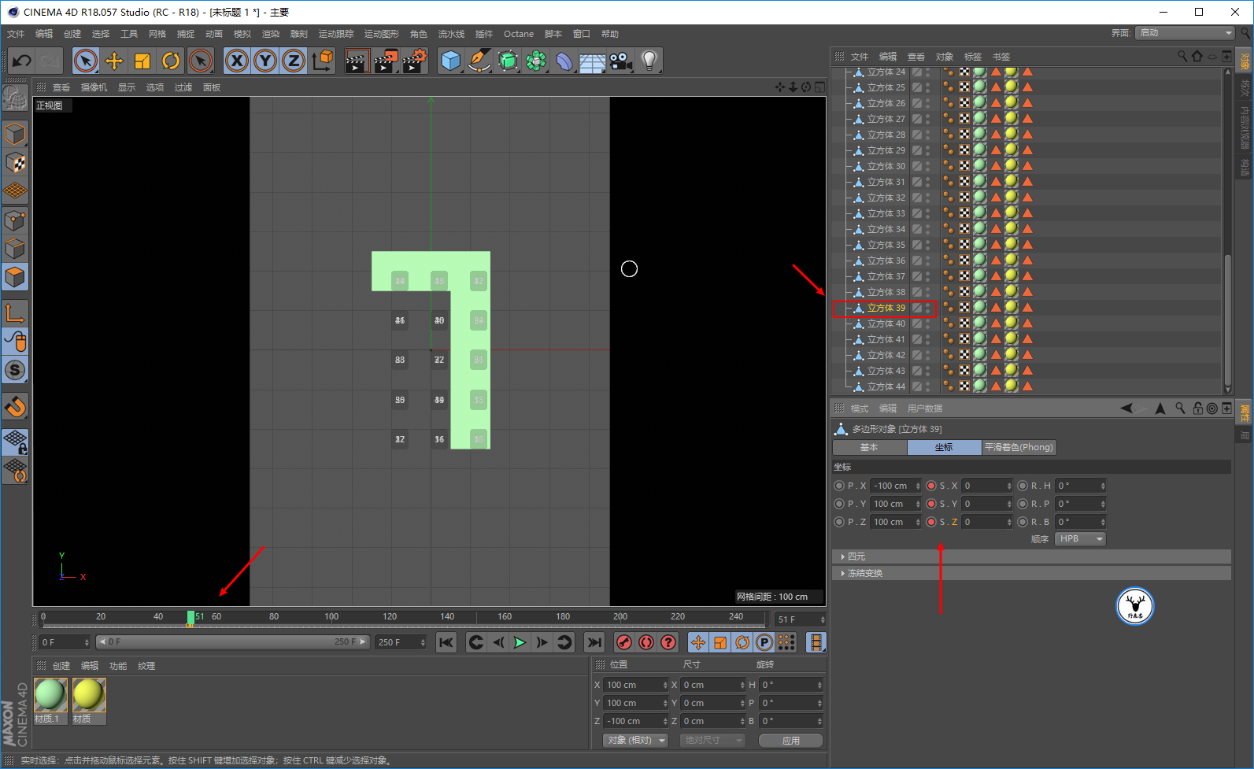Viewport: 1254px width, 769px height.
Task: Open object manager 标签 menu
Action: 973,57
